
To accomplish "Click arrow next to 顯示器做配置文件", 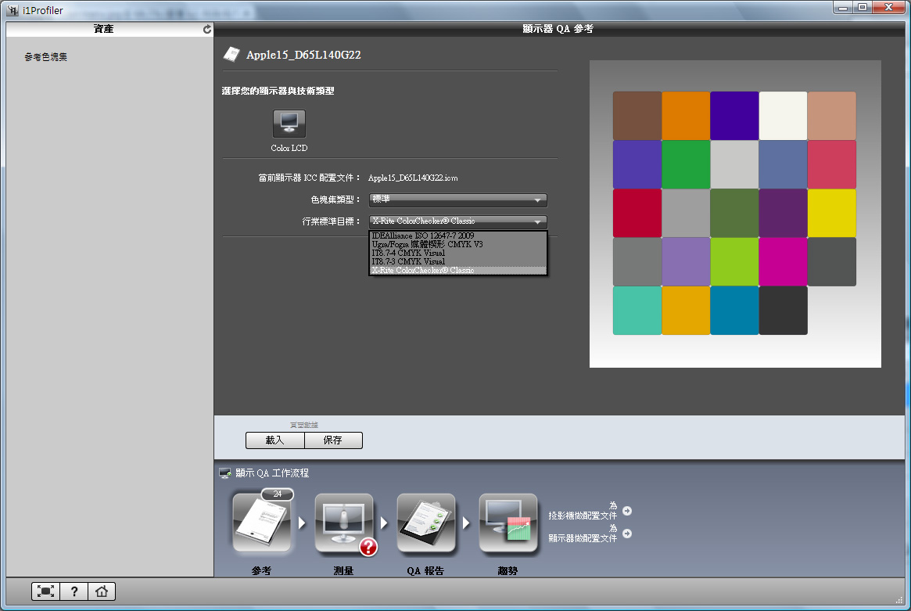I will (627, 534).
